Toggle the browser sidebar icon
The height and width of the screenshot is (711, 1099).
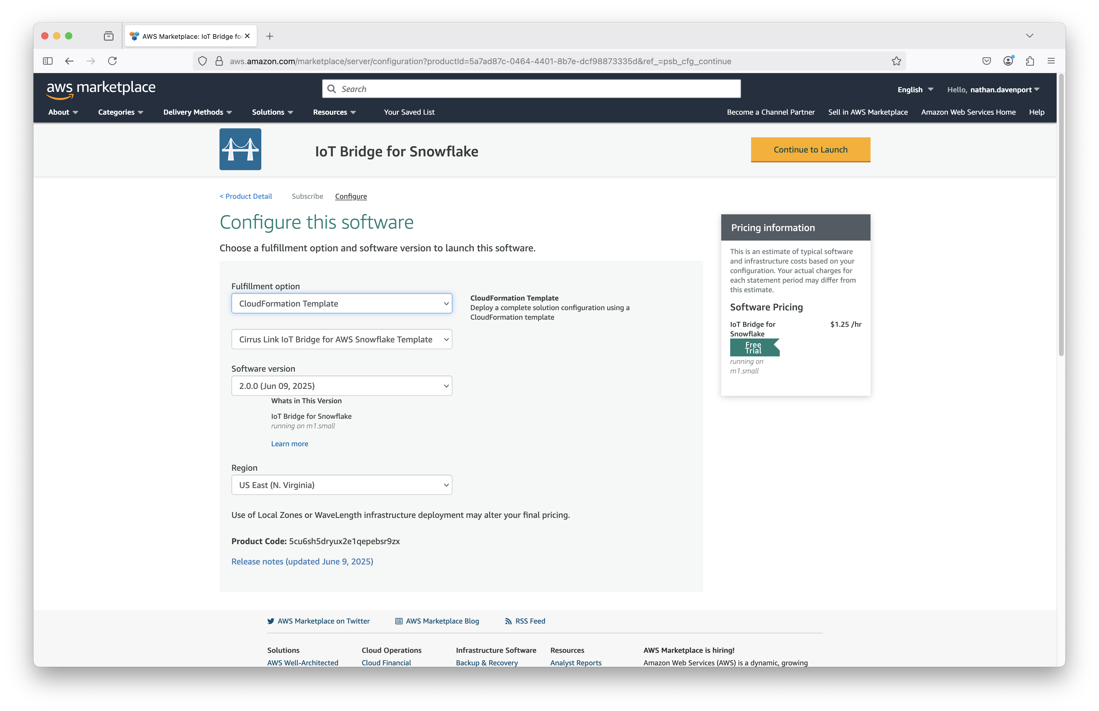click(47, 61)
